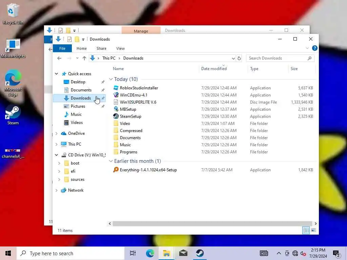347x260 pixels.
Task: Click Manage tab in the background window
Action: [x=141, y=30]
